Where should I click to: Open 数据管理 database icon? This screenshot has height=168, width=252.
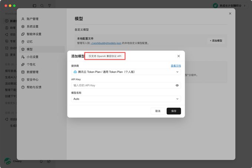coord(23,72)
